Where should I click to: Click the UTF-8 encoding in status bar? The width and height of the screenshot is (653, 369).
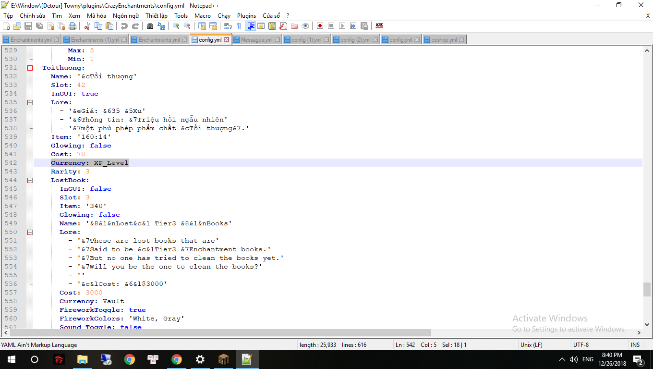[x=580, y=344]
